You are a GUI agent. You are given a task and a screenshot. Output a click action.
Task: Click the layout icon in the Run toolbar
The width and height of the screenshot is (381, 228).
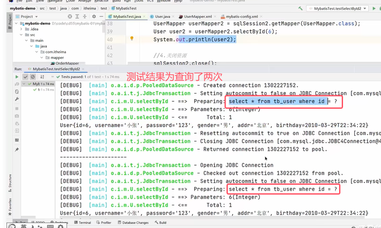click(x=17, y=140)
